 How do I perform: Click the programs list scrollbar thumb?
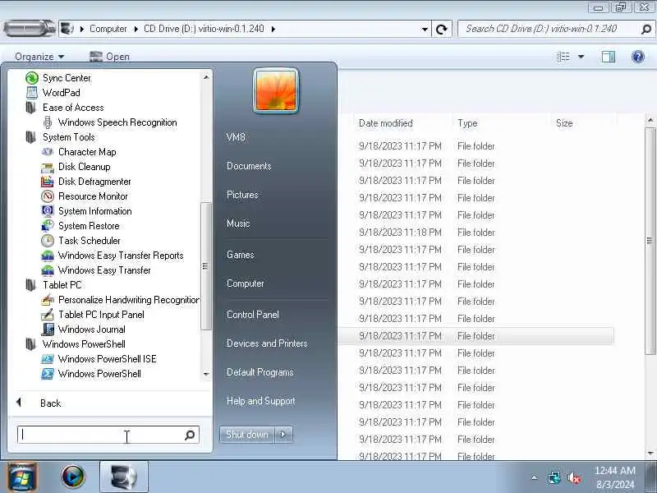(x=205, y=266)
